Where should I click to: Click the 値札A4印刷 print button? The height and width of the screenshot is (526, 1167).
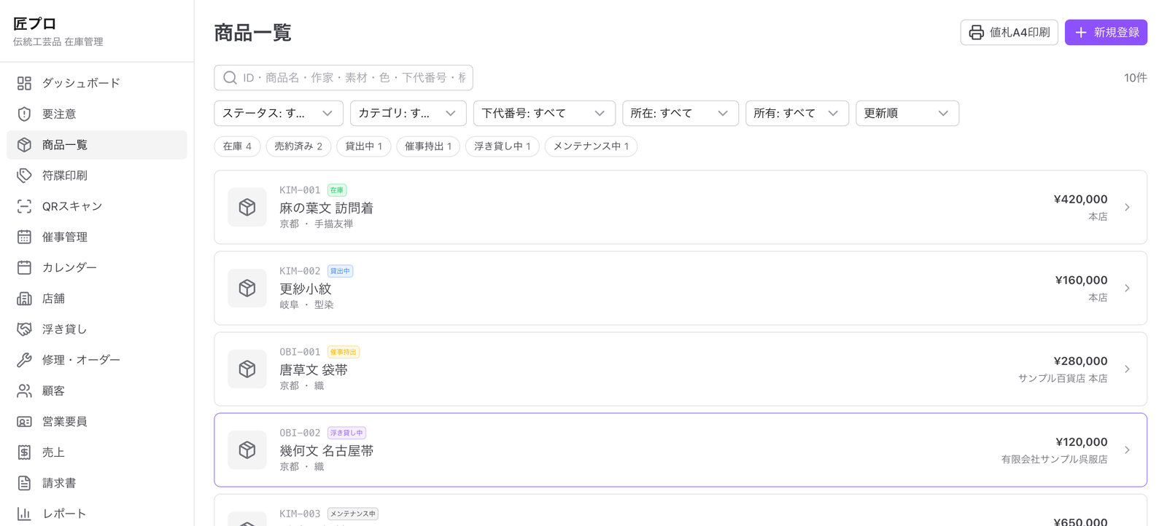(1009, 32)
